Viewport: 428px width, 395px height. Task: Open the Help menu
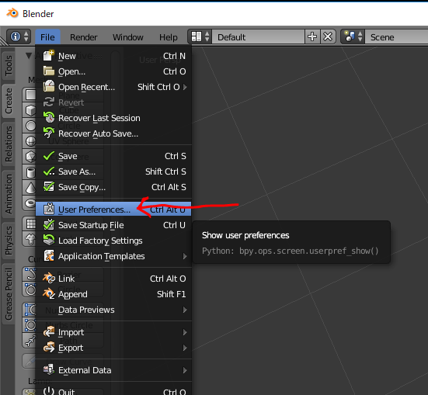(169, 37)
